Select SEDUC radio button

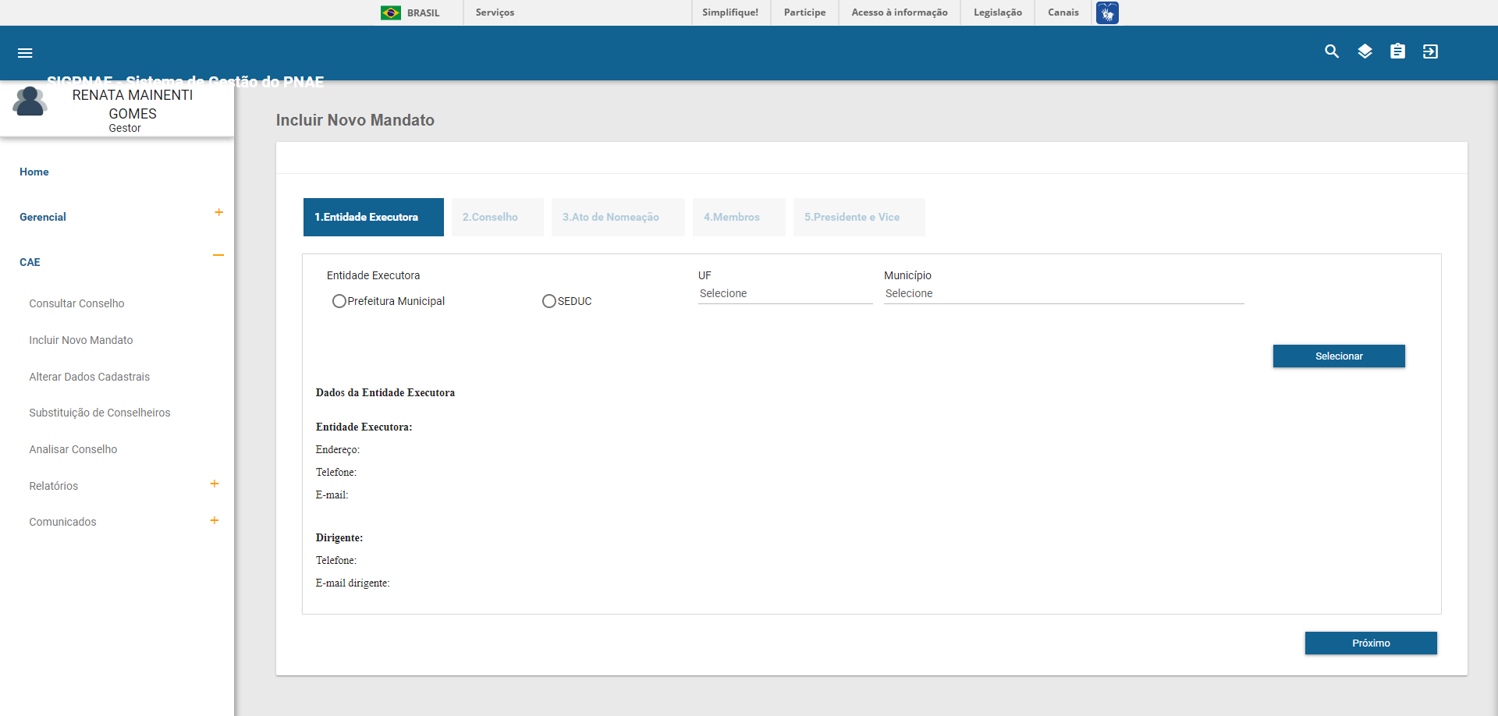(549, 301)
